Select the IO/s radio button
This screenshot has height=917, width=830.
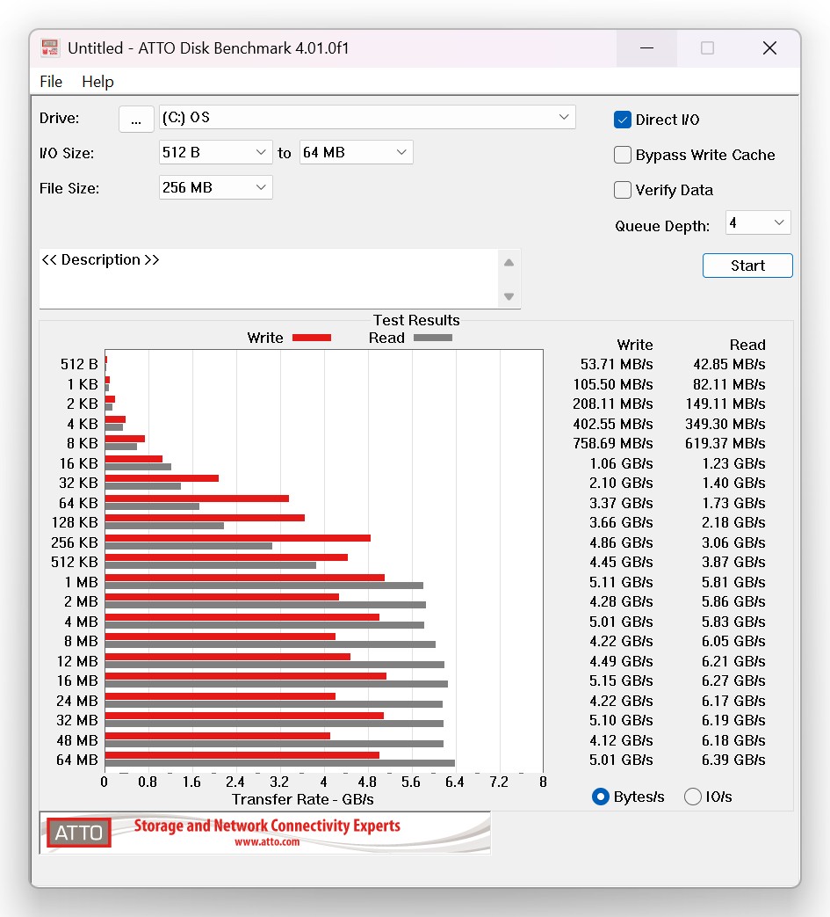pyautogui.click(x=693, y=797)
